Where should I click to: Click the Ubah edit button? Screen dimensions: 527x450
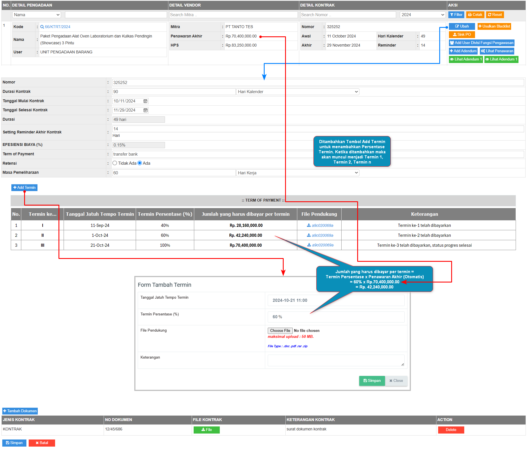(x=462, y=26)
